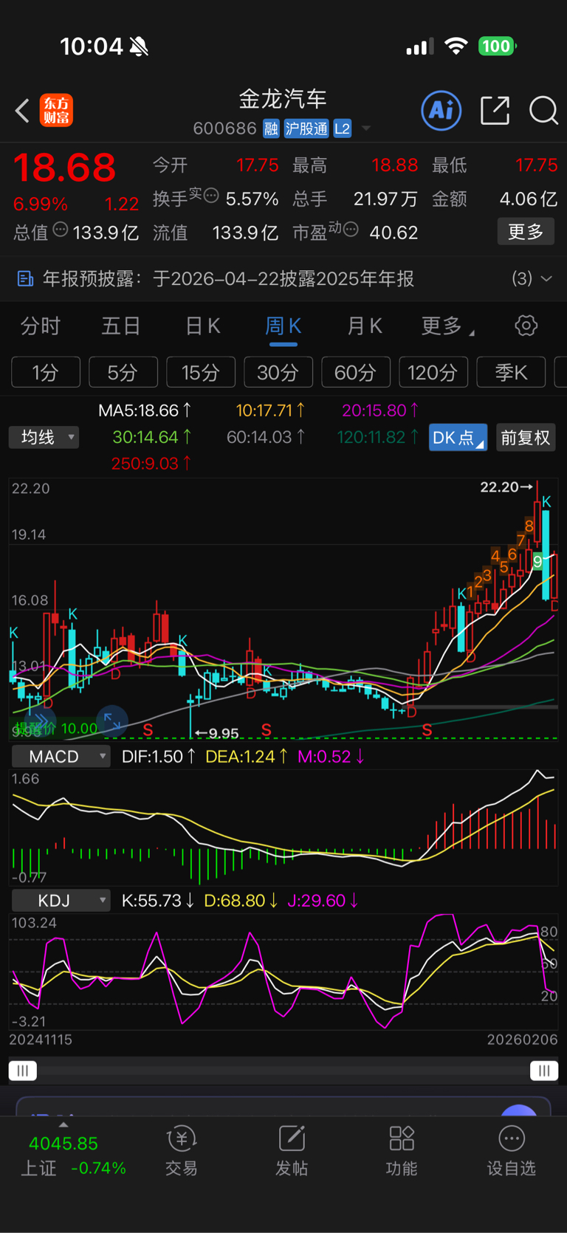Toggle the DK点 signal button

tap(458, 438)
